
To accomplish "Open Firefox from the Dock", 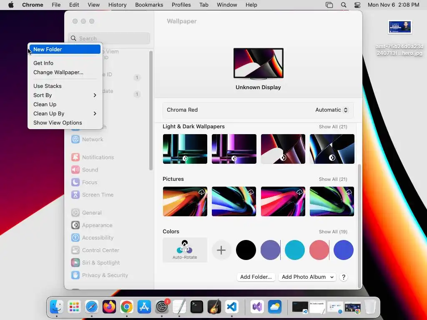I will [109, 307].
